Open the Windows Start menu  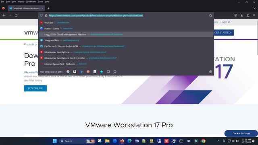point(55,141)
